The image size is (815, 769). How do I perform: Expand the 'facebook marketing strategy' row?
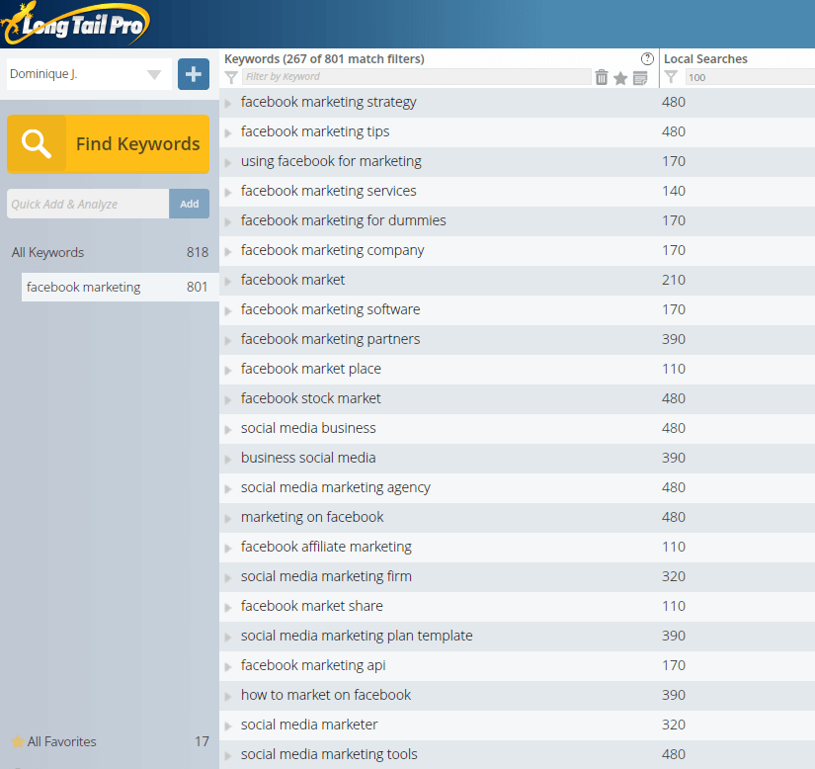(x=227, y=104)
